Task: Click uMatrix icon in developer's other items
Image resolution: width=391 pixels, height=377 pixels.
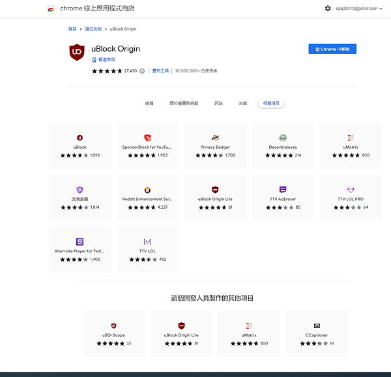Action: (249, 326)
